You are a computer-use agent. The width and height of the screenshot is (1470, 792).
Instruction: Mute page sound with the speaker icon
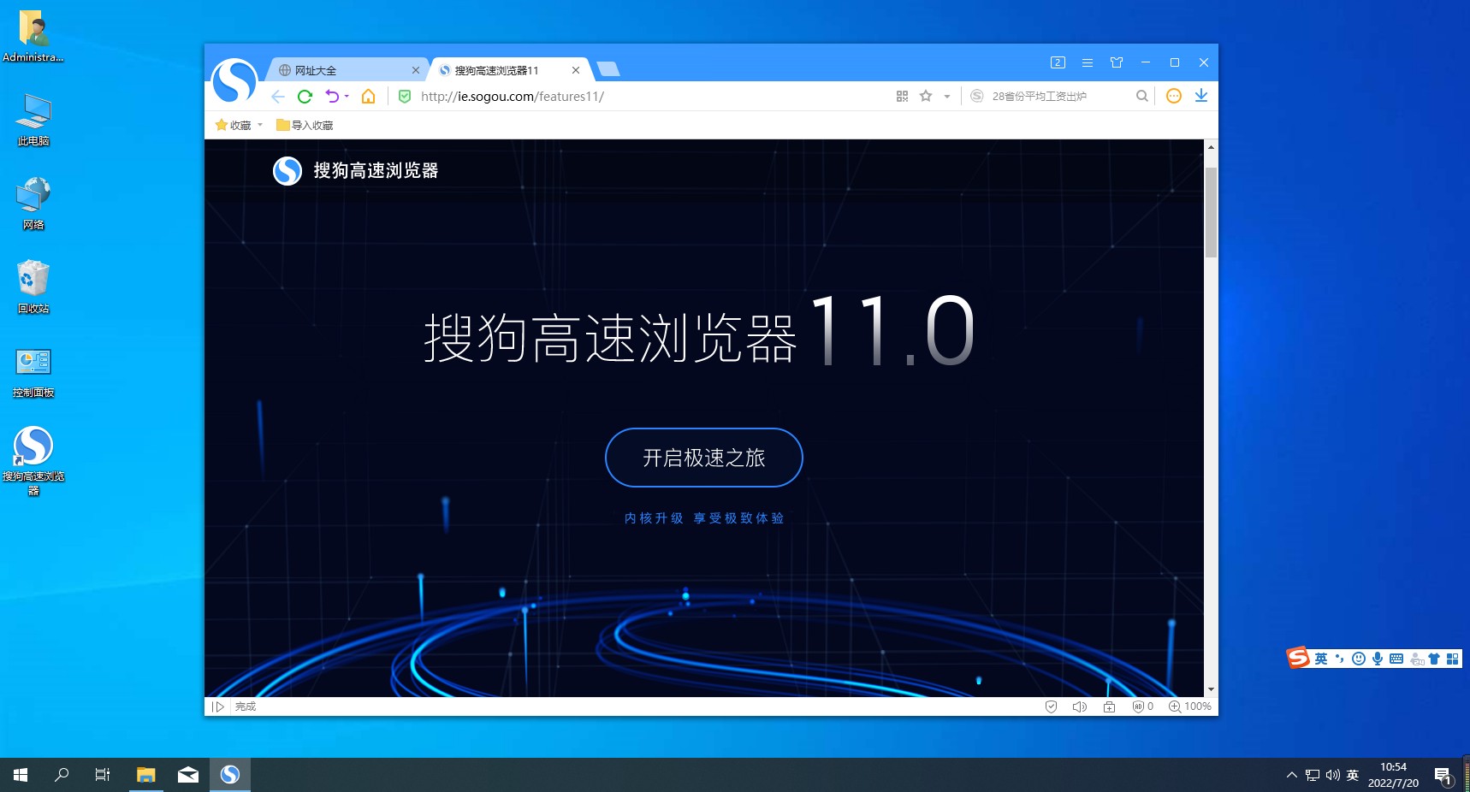coord(1080,706)
